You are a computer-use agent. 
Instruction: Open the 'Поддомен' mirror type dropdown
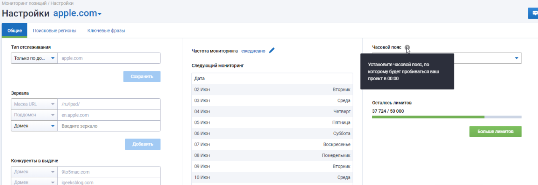pyautogui.click(x=34, y=115)
